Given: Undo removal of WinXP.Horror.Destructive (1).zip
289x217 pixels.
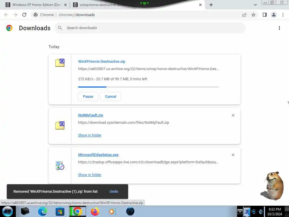Looking at the screenshot, I should pyautogui.click(x=114, y=192).
